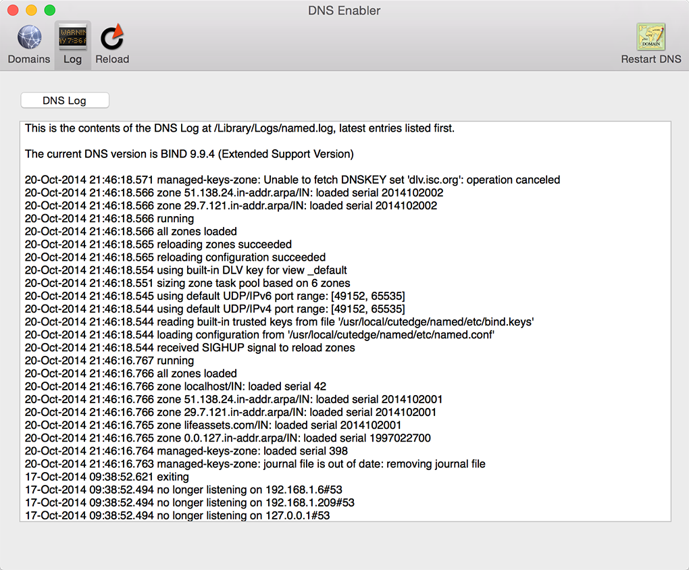Click the 'zone localhost/IN' log entry
This screenshot has height=570, width=689.
tap(176, 387)
